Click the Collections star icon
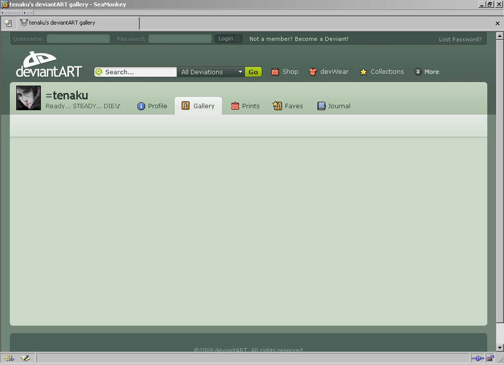Viewport: 504px width, 365px height. pyautogui.click(x=363, y=72)
